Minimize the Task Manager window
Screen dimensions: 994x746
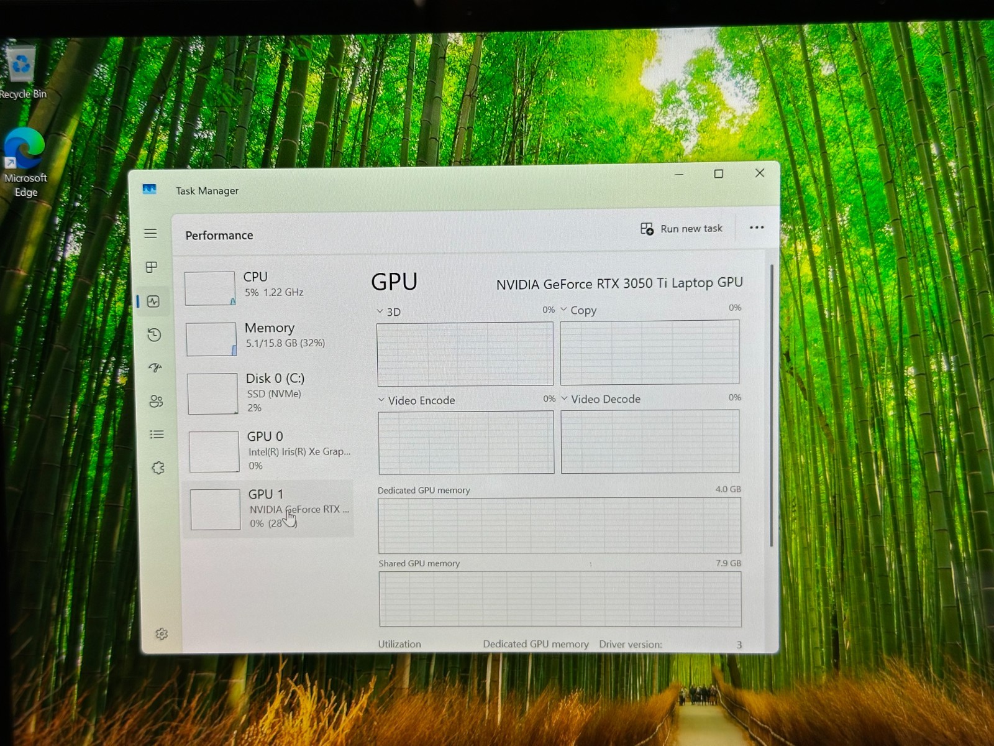[x=678, y=175]
